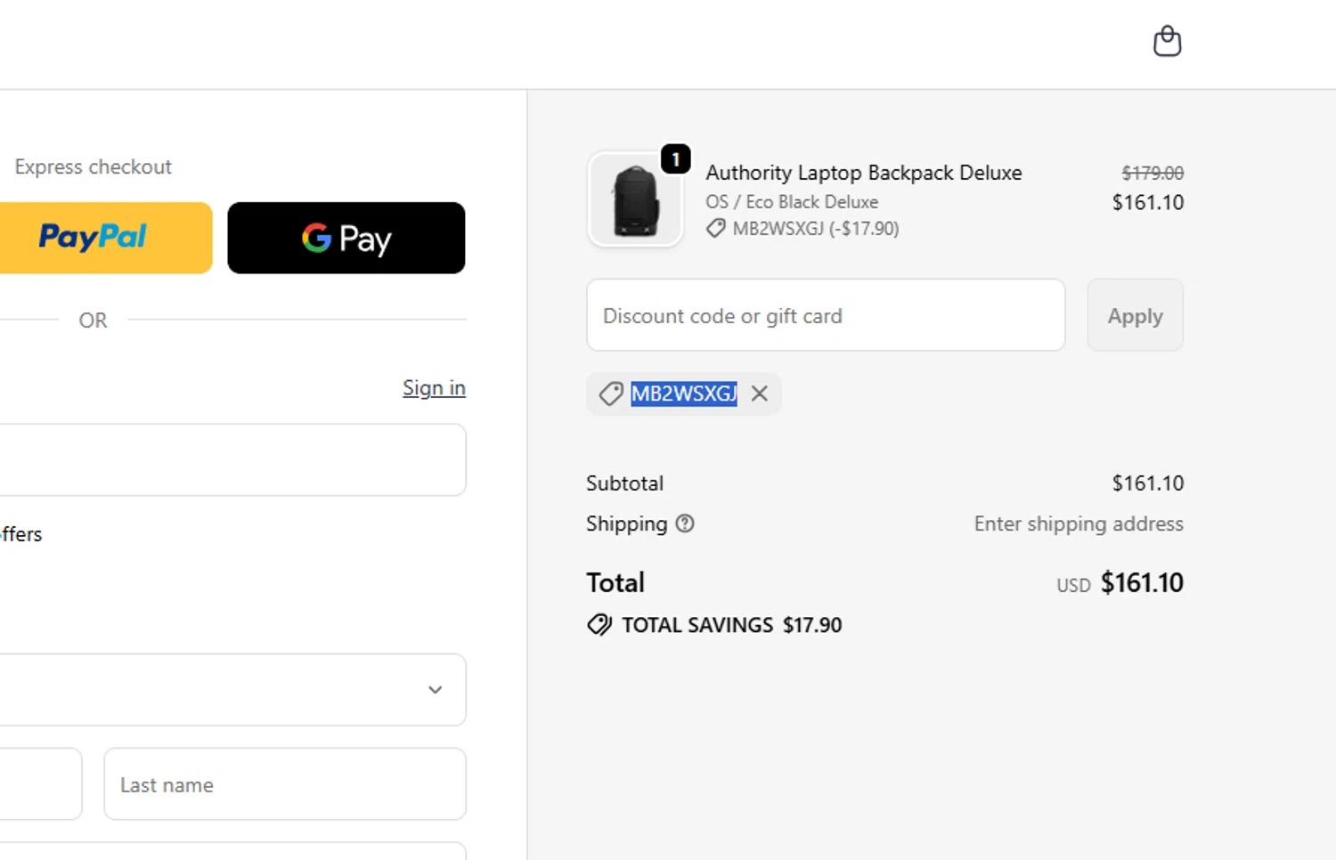The image size is (1336, 860).
Task: Click the backpack product thumbnail
Action: tap(635, 199)
